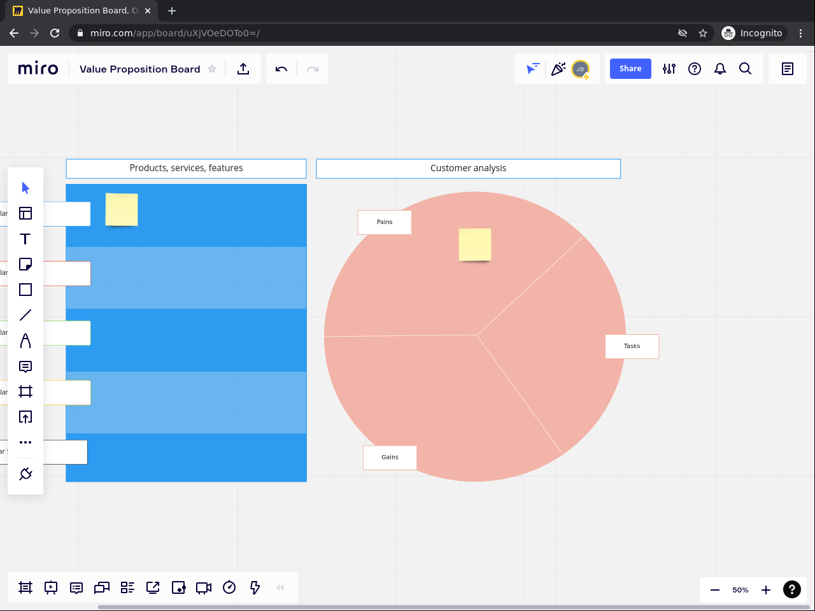Select the Tasks label

[632, 346]
